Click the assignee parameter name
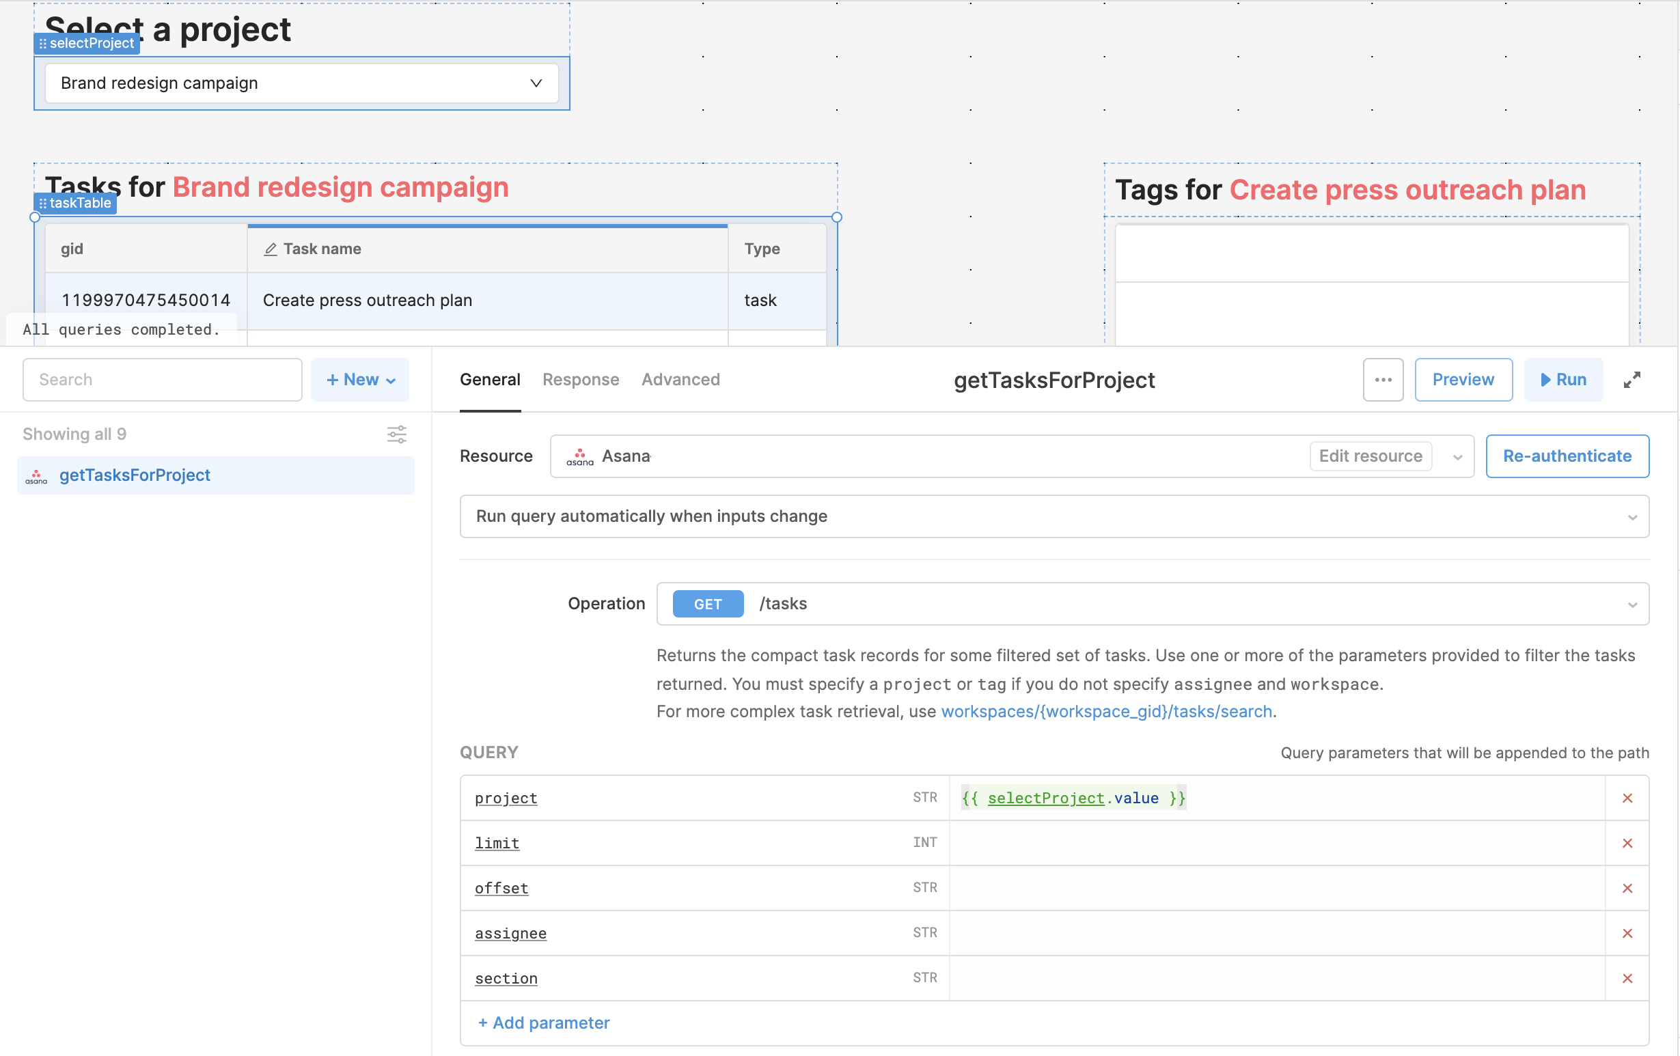The width and height of the screenshot is (1680, 1056). pos(511,933)
